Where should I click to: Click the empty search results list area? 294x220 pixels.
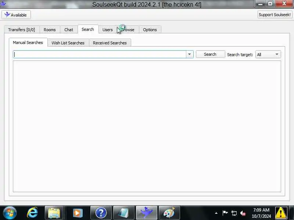(x=147, y=126)
